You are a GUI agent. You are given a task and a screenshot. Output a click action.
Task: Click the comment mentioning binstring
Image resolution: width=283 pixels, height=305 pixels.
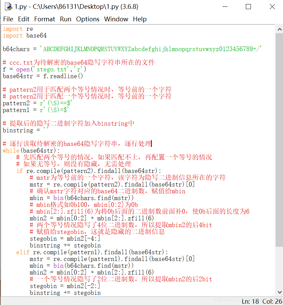coord(68,124)
